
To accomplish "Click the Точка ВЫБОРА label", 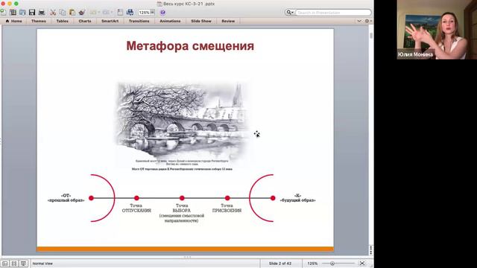I will click(182, 213).
